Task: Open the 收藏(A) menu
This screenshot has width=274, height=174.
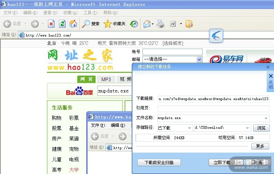Action: [x=70, y=12]
